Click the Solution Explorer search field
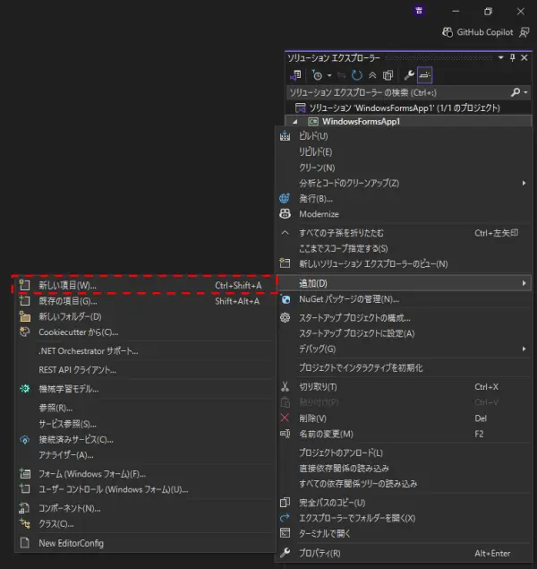The image size is (537, 569). (x=394, y=92)
